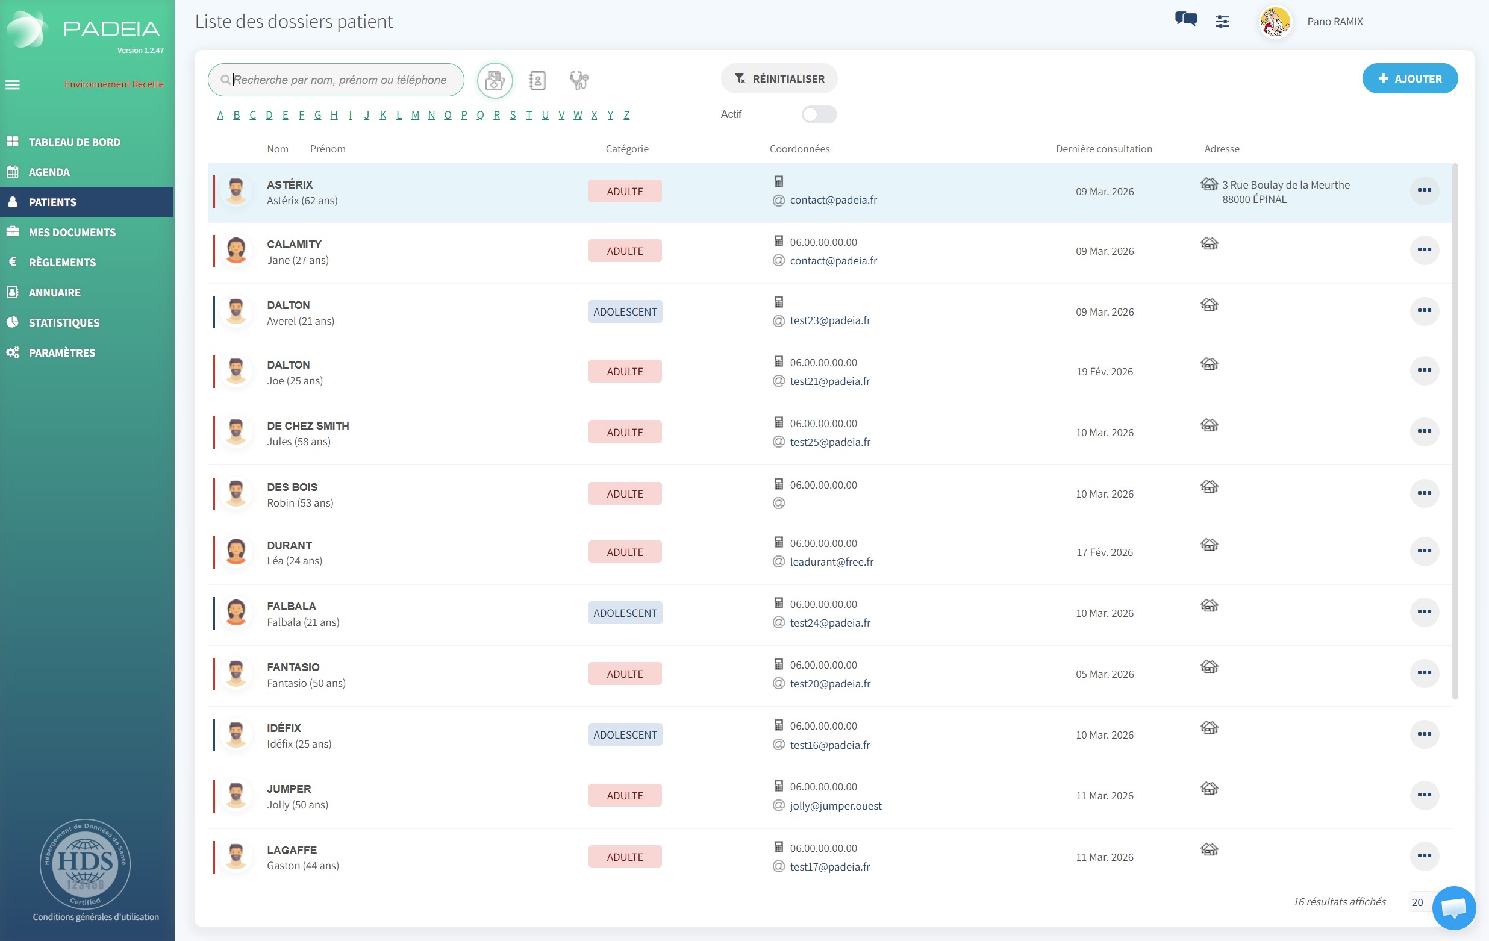Screen dimensions: 1489x941
Task: Click Pano RAMIX profile avatar
Action: 1275,22
